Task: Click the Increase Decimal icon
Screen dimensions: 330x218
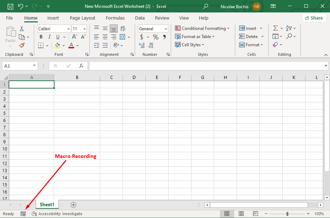Action: pyautogui.click(x=142, y=45)
